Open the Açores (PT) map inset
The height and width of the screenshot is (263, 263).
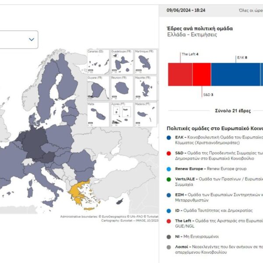pos(122,114)
